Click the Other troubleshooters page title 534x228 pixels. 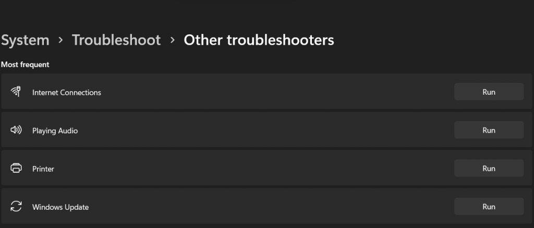click(x=259, y=40)
